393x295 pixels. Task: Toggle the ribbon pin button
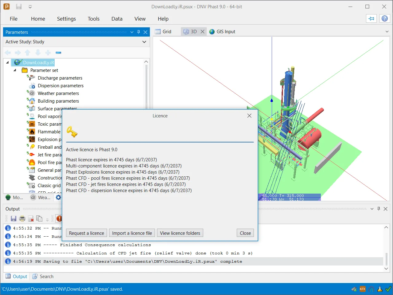click(x=372, y=18)
